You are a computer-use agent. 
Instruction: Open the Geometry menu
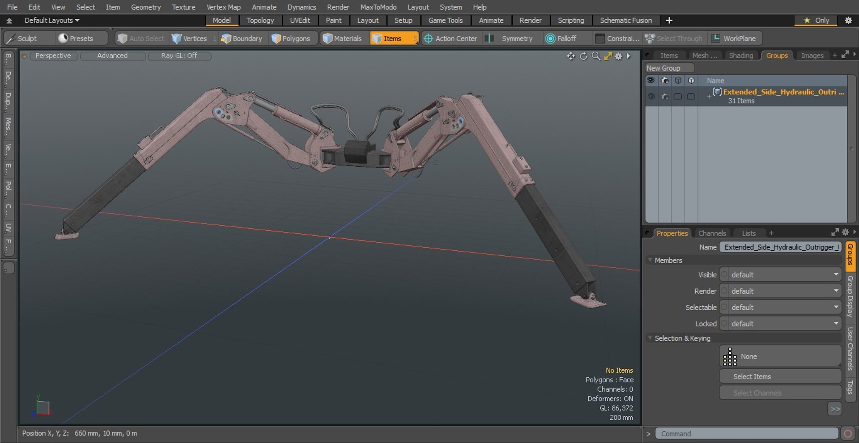pyautogui.click(x=145, y=7)
